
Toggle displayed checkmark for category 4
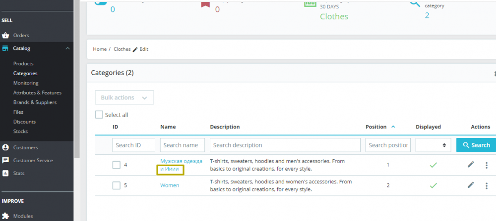[x=433, y=165]
